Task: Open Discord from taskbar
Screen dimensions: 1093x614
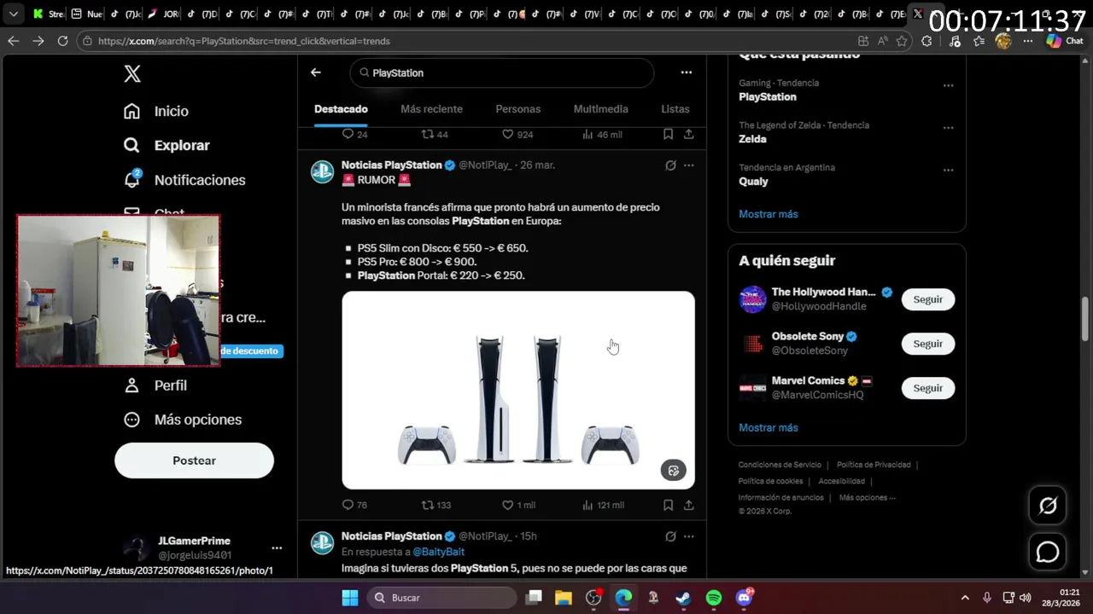Action: (744, 598)
